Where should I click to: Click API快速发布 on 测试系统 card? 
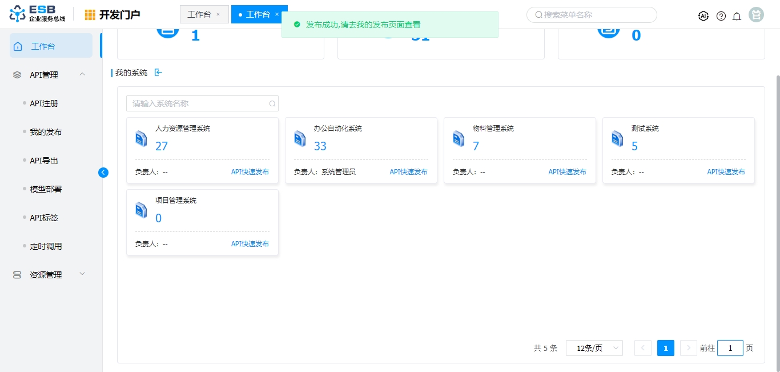[726, 171]
